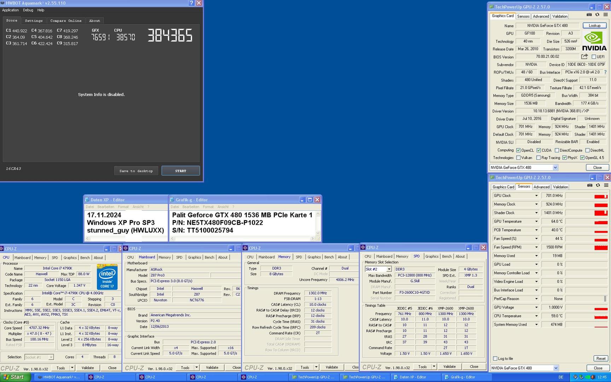Open the Bench tab in the CPU-Z SPD window
Image resolution: width=611 pixels, height=382 pixels.
tap(447, 256)
